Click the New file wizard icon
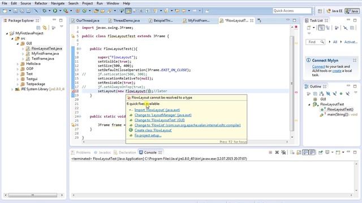This screenshot has width=362, height=203. point(5,11)
